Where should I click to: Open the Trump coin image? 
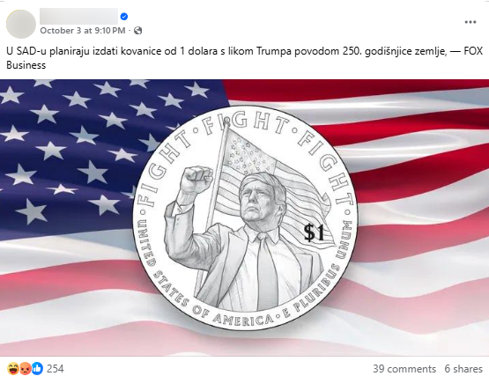(245, 217)
